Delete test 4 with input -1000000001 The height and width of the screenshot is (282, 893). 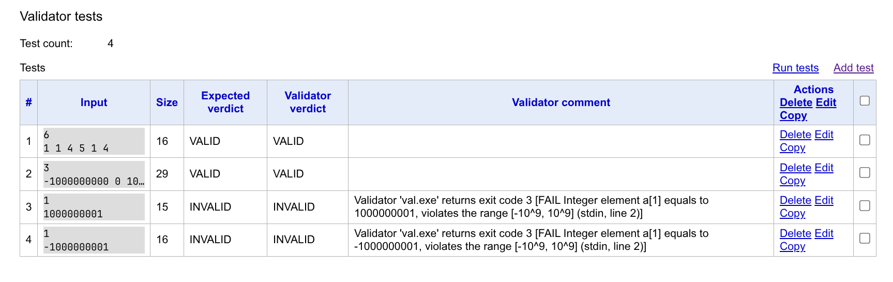click(795, 233)
